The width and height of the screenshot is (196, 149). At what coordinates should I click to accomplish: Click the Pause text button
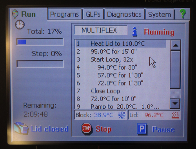coord(163,129)
